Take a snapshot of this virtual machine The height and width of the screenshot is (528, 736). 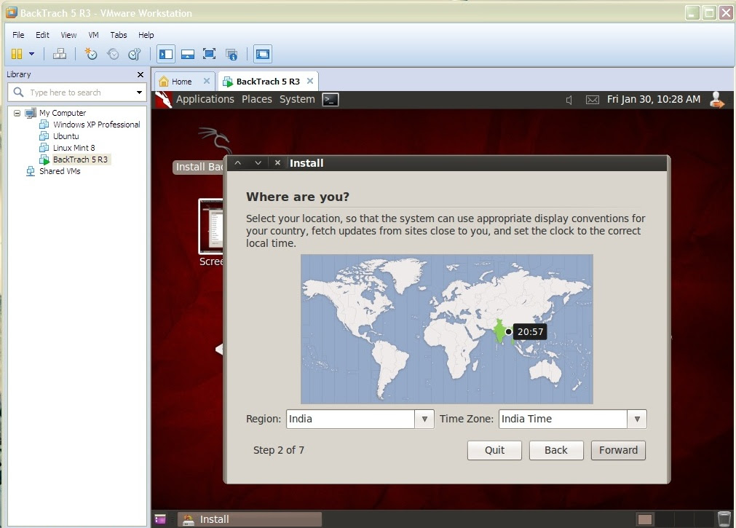point(90,54)
